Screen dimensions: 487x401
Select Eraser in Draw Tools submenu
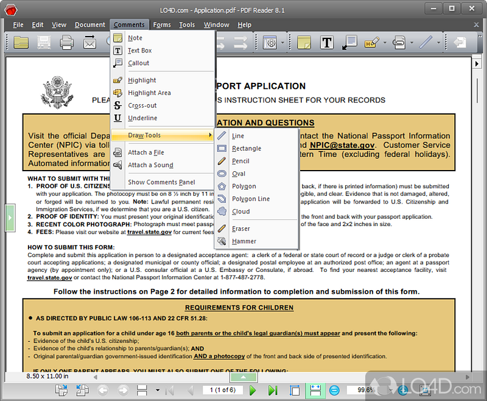coord(256,229)
